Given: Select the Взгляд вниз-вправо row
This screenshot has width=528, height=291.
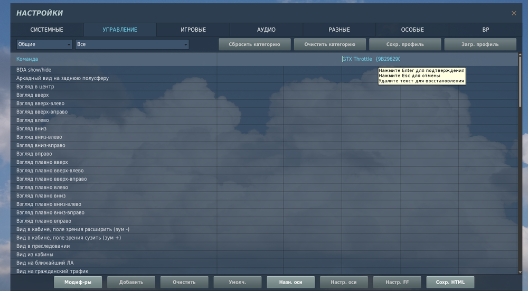Looking at the screenshot, I should coord(264,146).
